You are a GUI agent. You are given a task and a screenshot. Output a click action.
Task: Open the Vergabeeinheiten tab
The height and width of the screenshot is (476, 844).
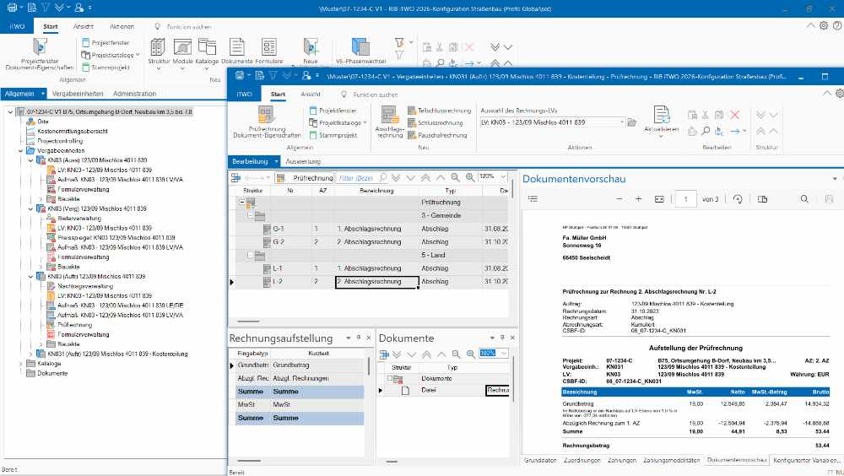[78, 94]
